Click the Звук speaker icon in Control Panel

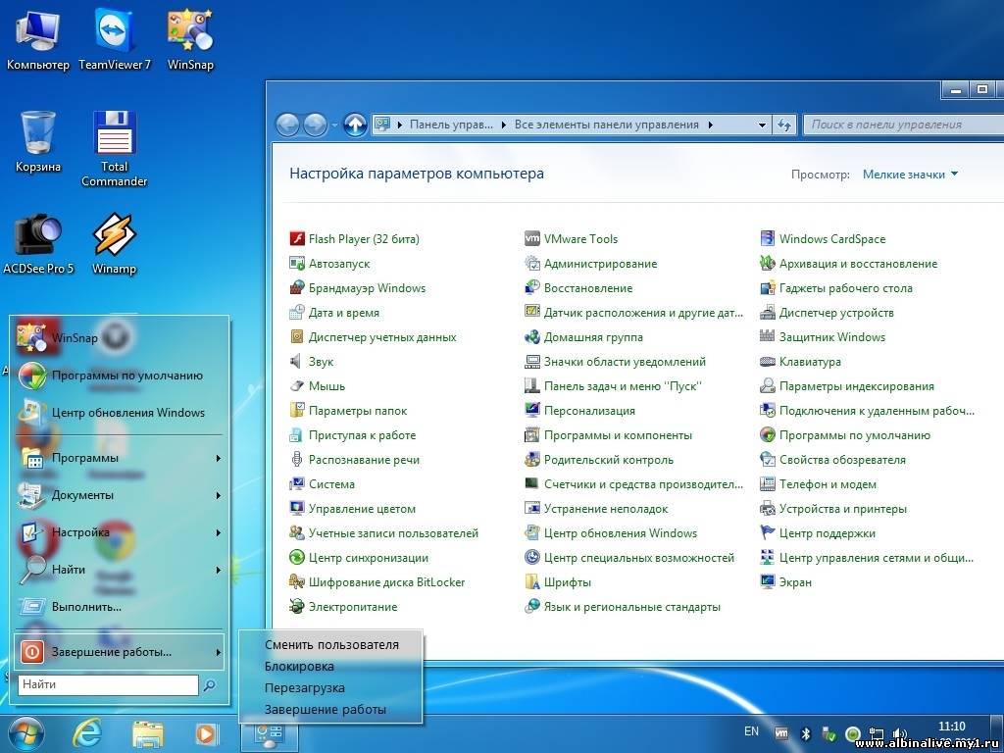click(x=296, y=362)
